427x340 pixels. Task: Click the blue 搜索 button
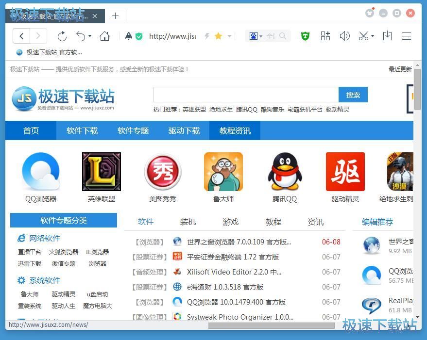pyautogui.click(x=353, y=95)
